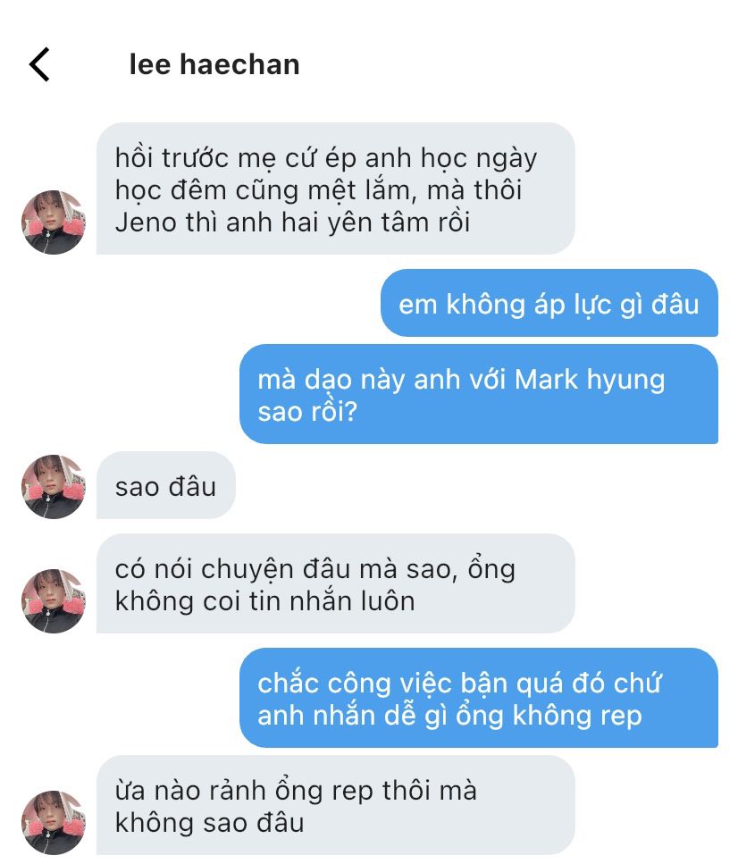Go back using the left arrow
The height and width of the screenshot is (864, 738).
click(x=39, y=64)
